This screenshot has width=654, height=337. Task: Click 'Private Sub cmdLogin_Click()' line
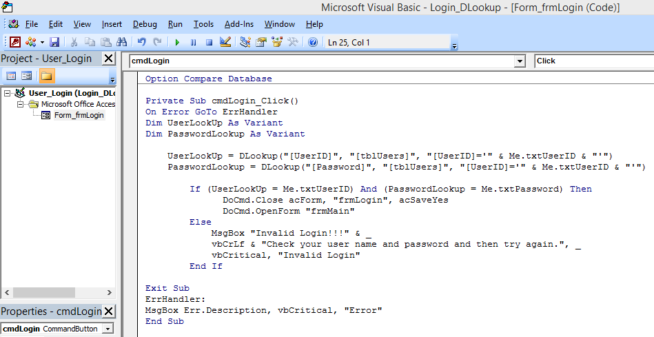(222, 101)
